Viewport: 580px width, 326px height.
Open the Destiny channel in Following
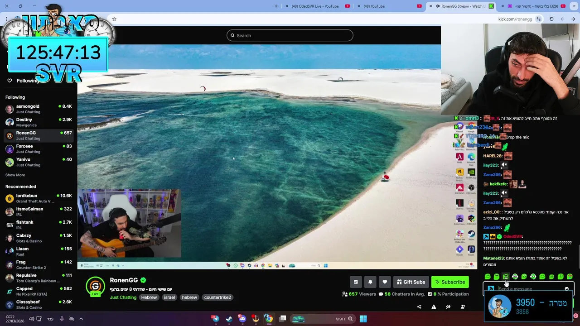[x=39, y=122]
